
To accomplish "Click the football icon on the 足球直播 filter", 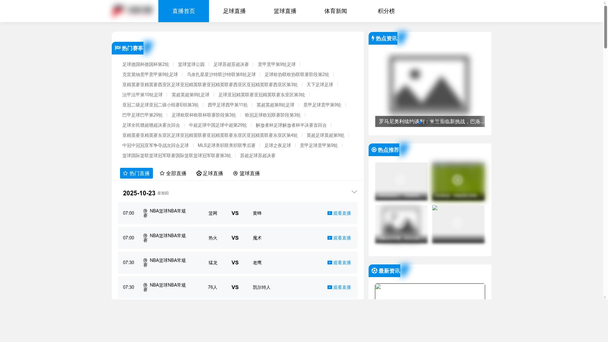I will pyautogui.click(x=199, y=173).
